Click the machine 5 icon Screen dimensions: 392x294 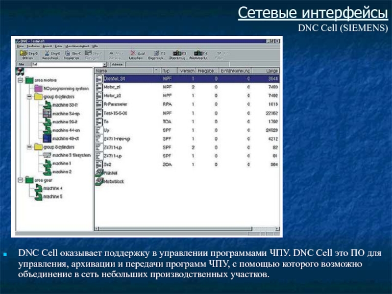click(38, 196)
